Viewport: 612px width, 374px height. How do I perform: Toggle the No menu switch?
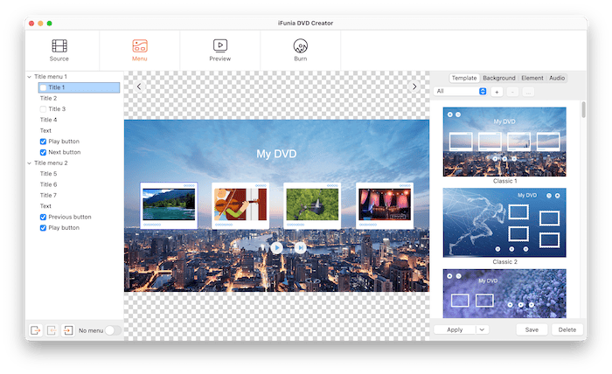pyautogui.click(x=112, y=330)
